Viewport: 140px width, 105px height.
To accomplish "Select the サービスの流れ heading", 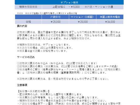I will 26,57.
